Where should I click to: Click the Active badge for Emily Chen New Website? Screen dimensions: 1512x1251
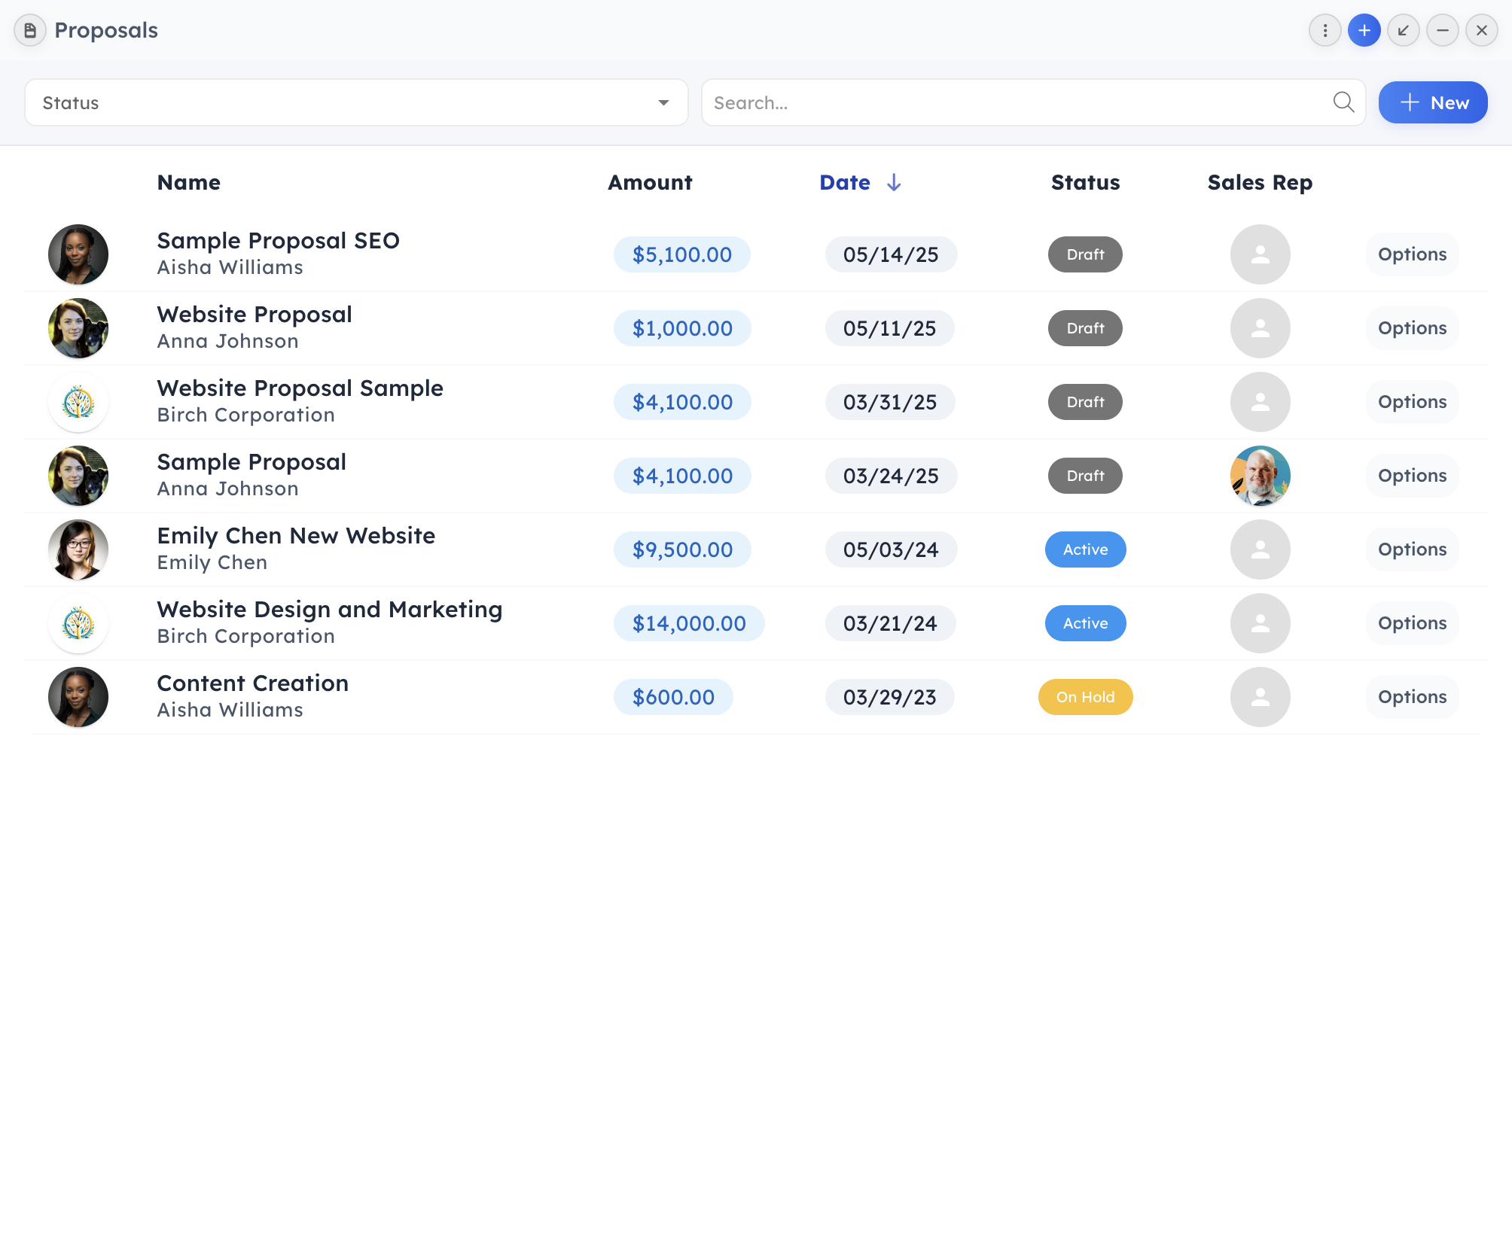[1085, 549]
